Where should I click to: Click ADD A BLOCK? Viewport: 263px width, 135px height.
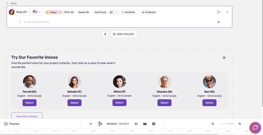click(x=124, y=34)
